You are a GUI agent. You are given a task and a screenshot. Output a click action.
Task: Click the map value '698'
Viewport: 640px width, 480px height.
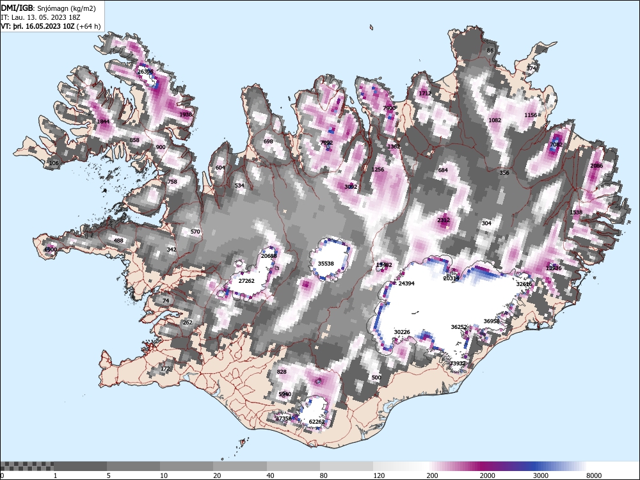pos(268,141)
